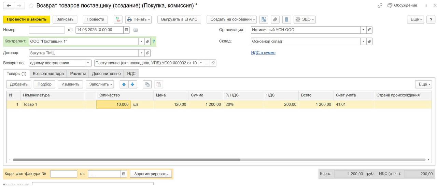Viewport: 437px width, 187px height.
Task: Expand the Поступление document dropdown arrow
Action: click(x=201, y=63)
